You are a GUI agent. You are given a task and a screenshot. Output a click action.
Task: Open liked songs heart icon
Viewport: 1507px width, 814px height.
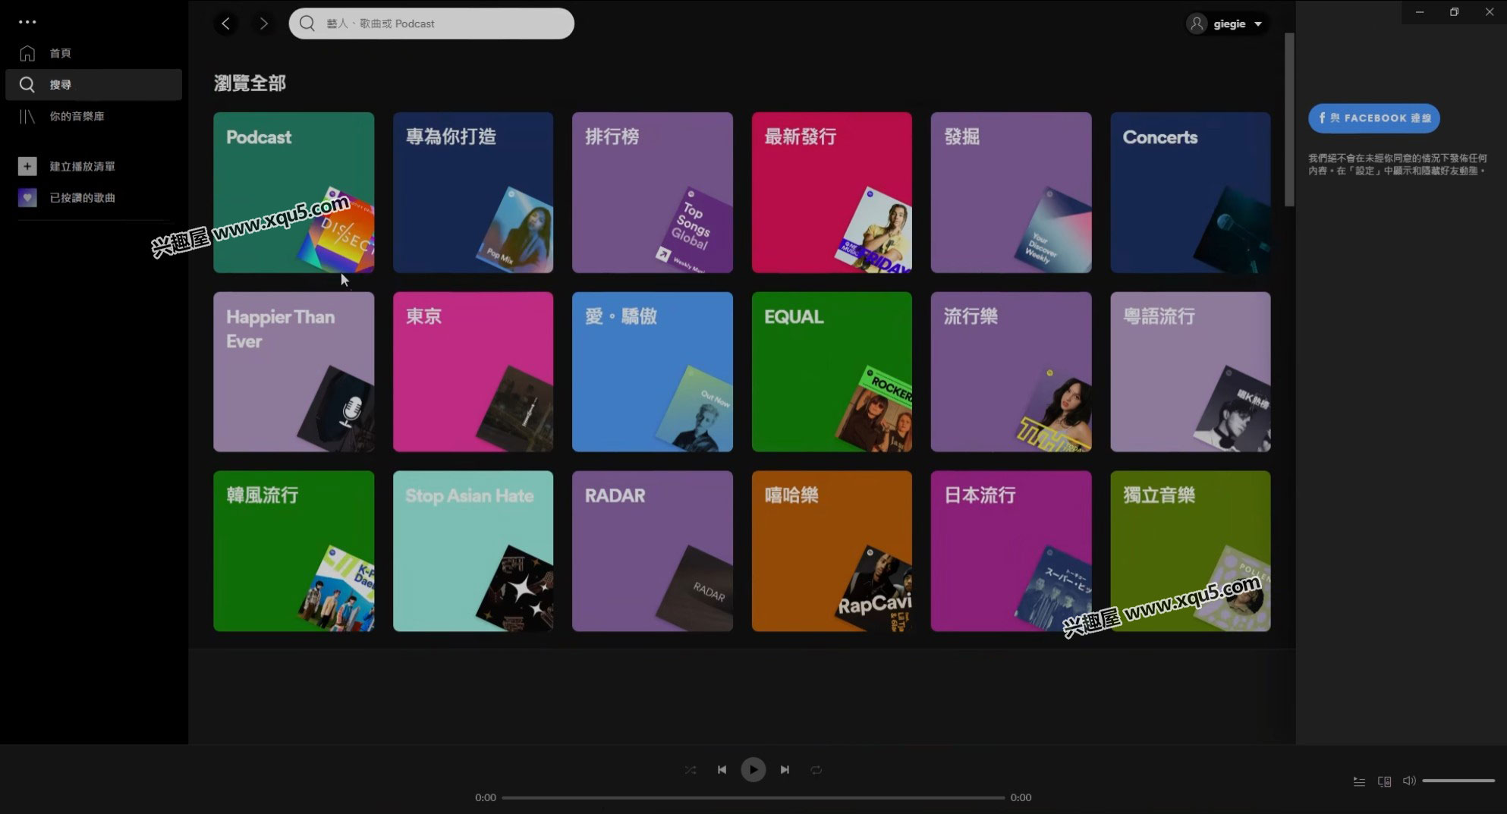27,197
